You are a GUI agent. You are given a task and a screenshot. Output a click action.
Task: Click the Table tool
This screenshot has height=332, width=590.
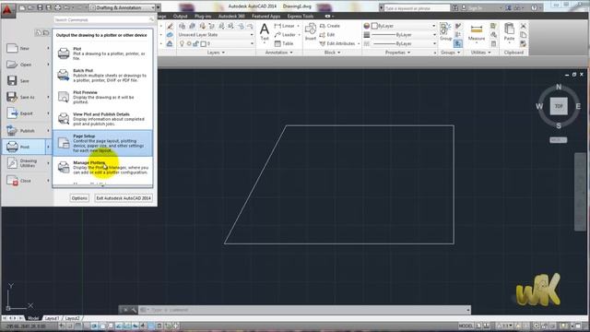pyautogui.click(x=284, y=43)
